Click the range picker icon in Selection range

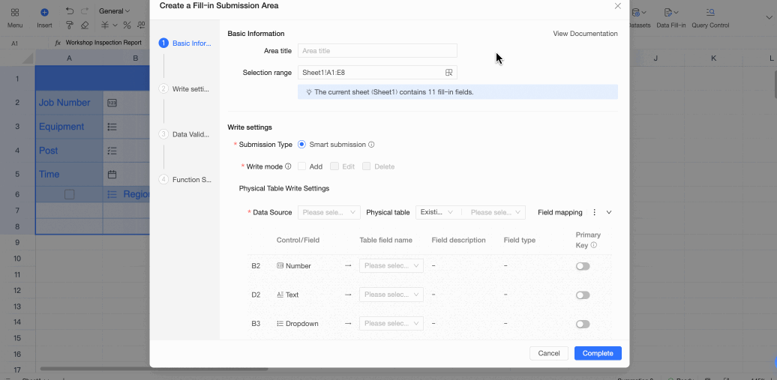tap(448, 73)
